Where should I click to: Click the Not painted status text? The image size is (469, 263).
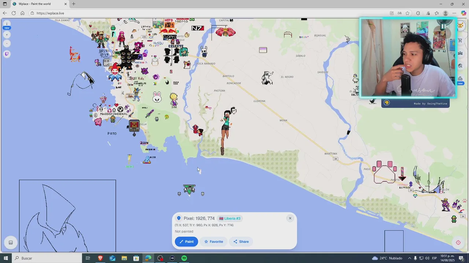pyautogui.click(x=184, y=231)
